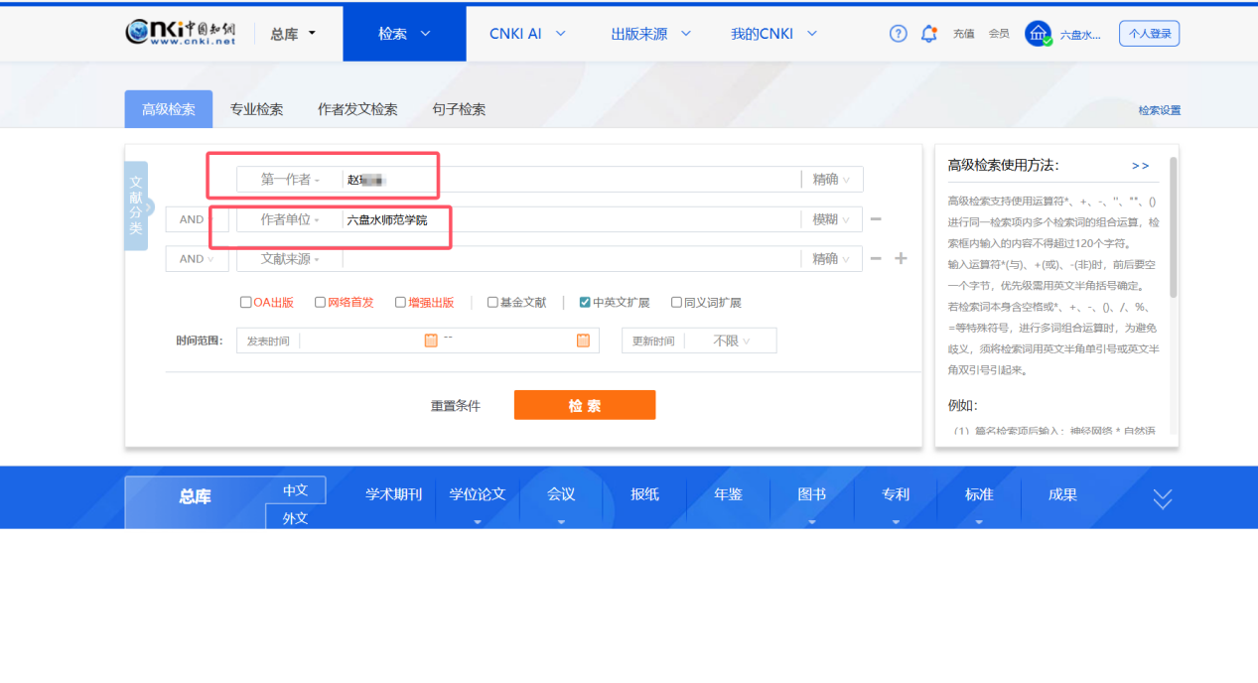Uncheck the 中英文扩展 checkbox
The width and height of the screenshot is (1258, 683).
pos(586,303)
